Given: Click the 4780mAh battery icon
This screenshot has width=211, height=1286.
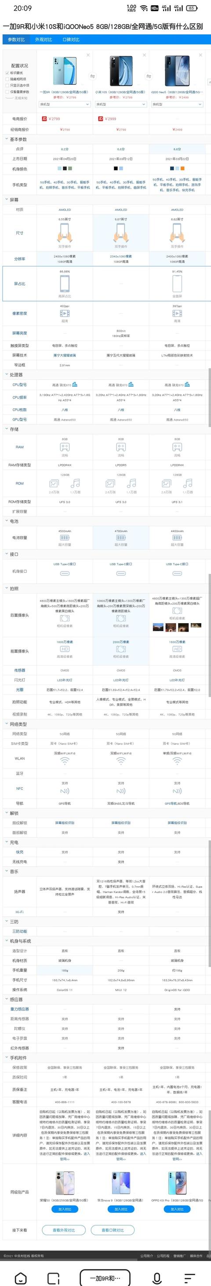Looking at the screenshot, I should [121, 538].
